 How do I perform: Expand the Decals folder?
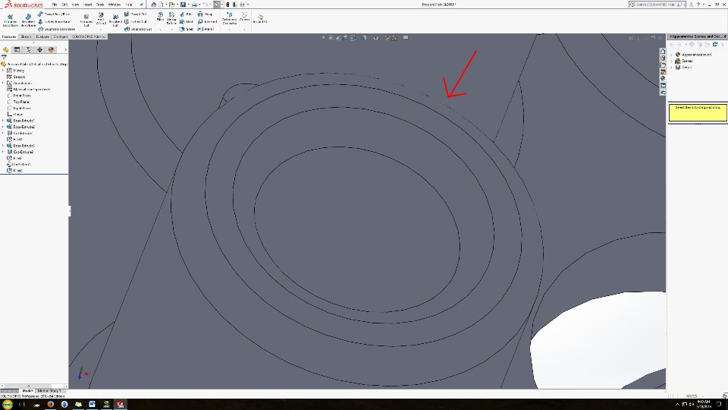(671, 68)
